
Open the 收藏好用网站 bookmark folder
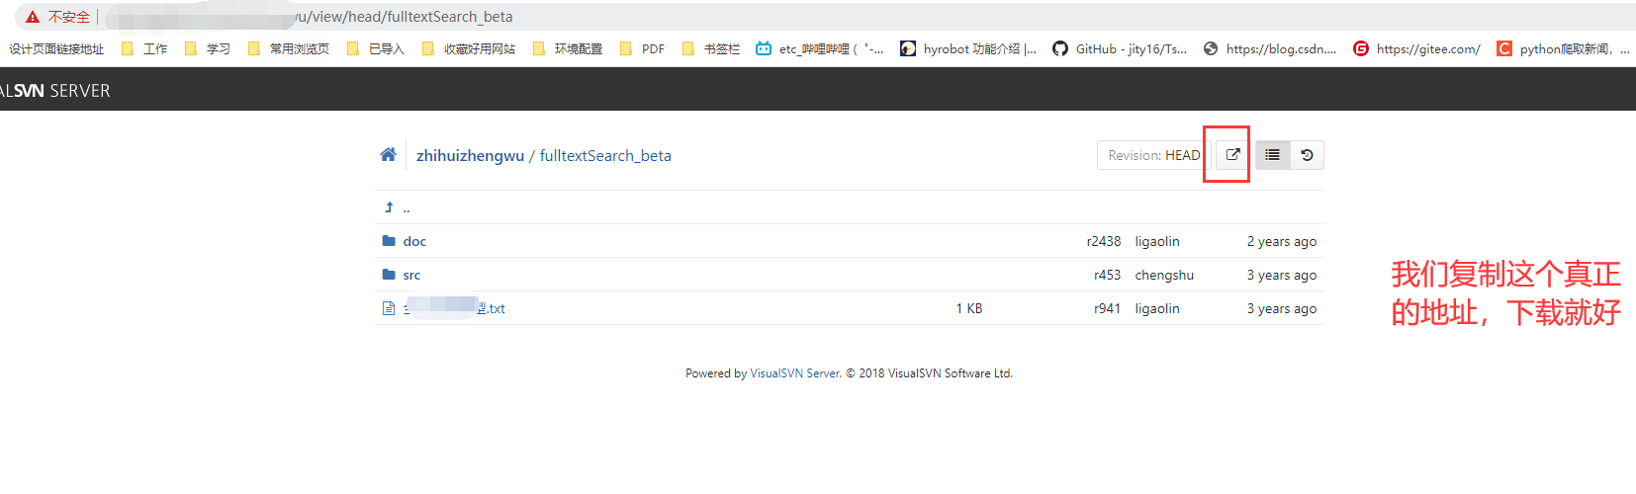(x=468, y=48)
